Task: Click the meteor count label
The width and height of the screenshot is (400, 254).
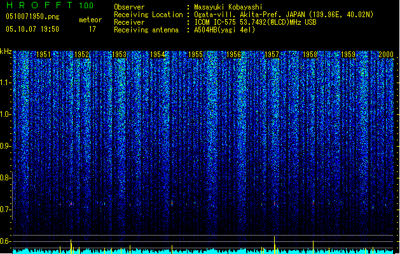Action: [90, 20]
